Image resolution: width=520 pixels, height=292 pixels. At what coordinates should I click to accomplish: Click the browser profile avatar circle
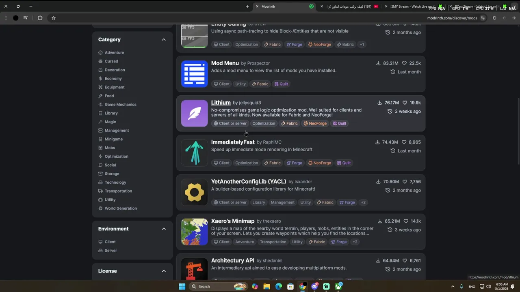point(15,18)
